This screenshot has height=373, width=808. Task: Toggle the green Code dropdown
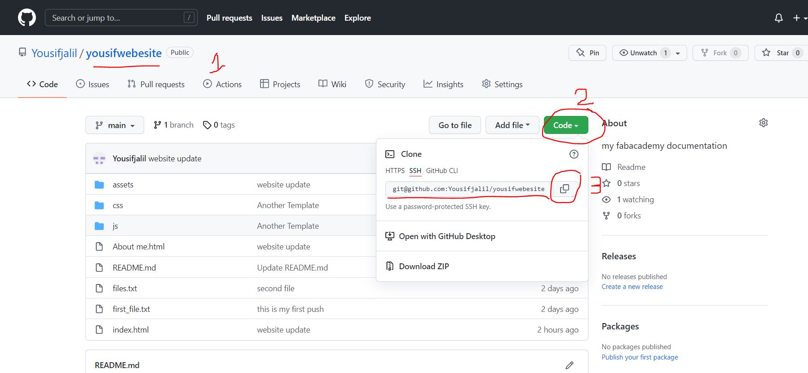point(566,125)
